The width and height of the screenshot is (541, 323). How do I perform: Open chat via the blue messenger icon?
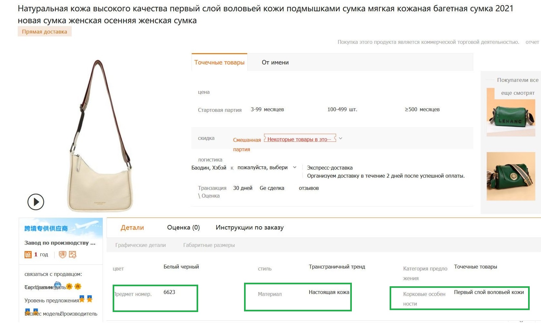pos(58,285)
